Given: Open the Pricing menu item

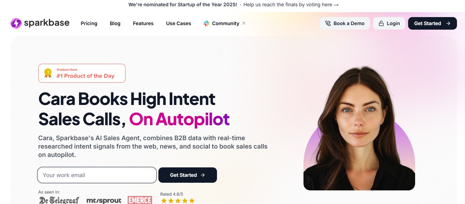Looking at the screenshot, I should [x=89, y=23].
